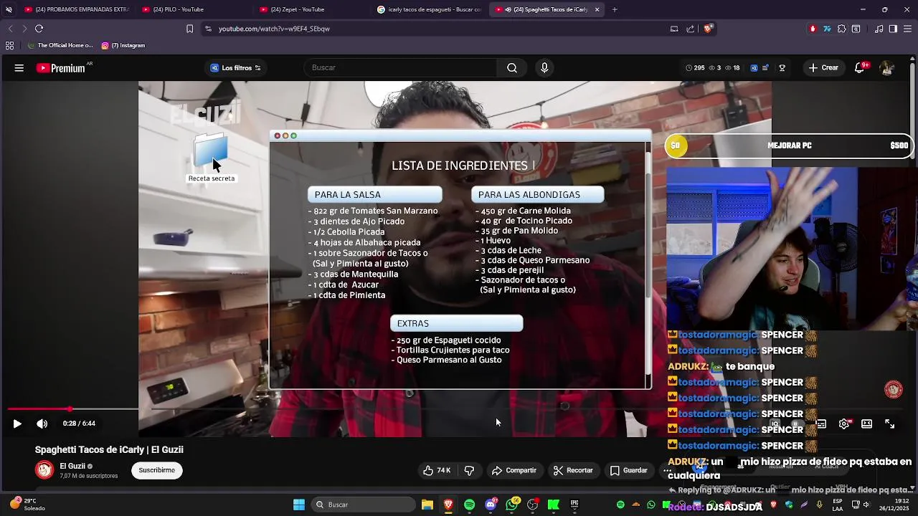Open the browser extensions puzzle icon

[x=842, y=29]
